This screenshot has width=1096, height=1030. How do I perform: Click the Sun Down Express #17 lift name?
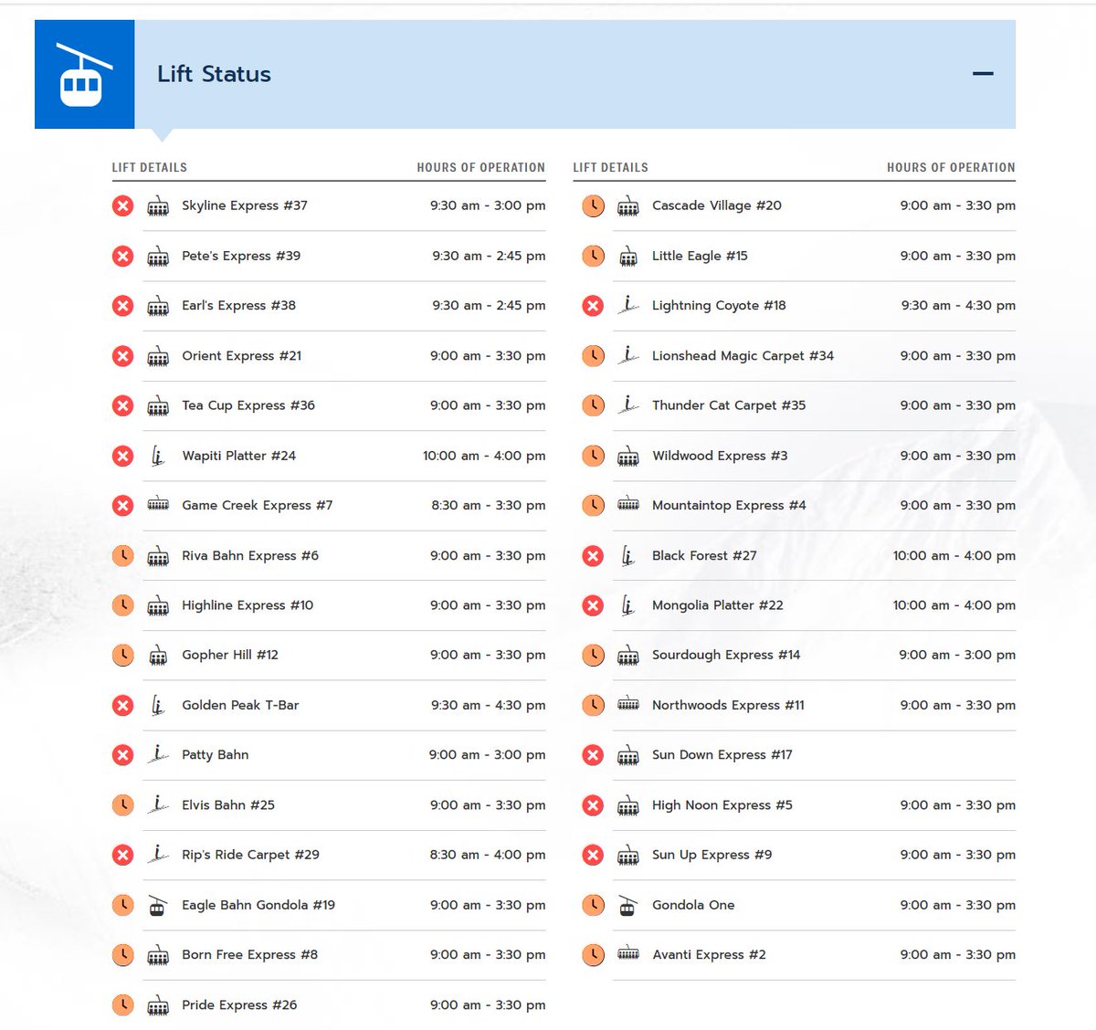click(722, 755)
